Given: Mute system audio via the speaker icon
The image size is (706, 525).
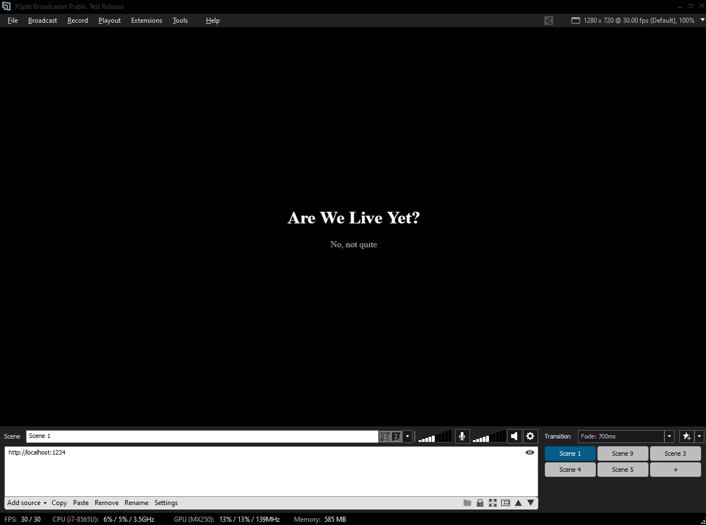Looking at the screenshot, I should (514, 436).
